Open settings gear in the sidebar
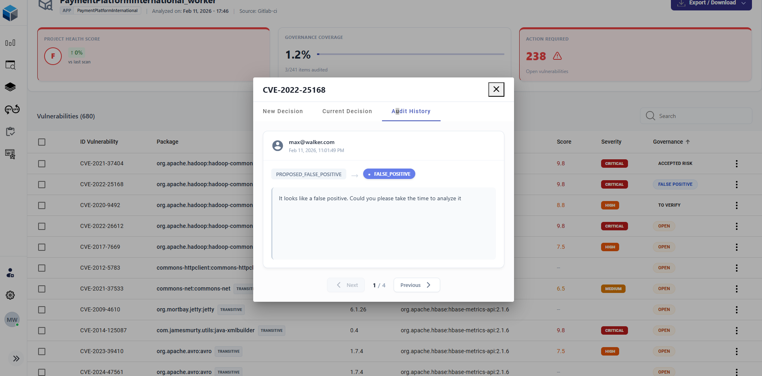The image size is (762, 376). pos(10,295)
